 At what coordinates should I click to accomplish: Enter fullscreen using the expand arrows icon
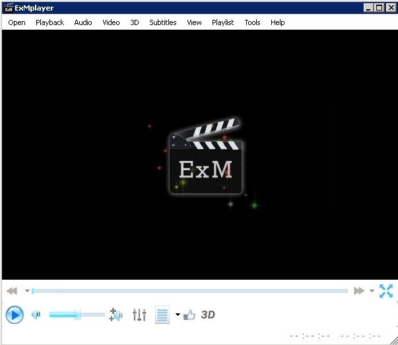click(386, 291)
